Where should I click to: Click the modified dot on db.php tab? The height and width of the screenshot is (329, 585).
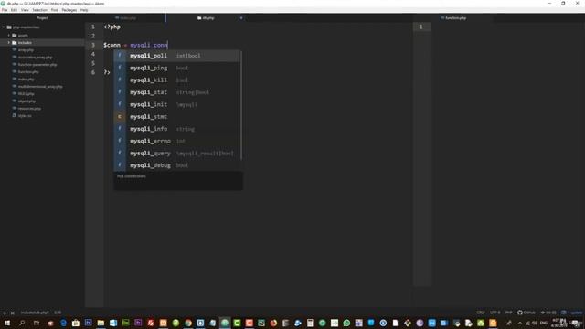tap(241, 18)
